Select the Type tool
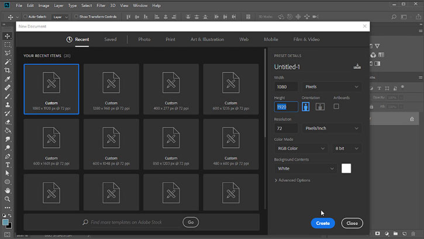This screenshot has height=239, width=424. pyautogui.click(x=7, y=165)
